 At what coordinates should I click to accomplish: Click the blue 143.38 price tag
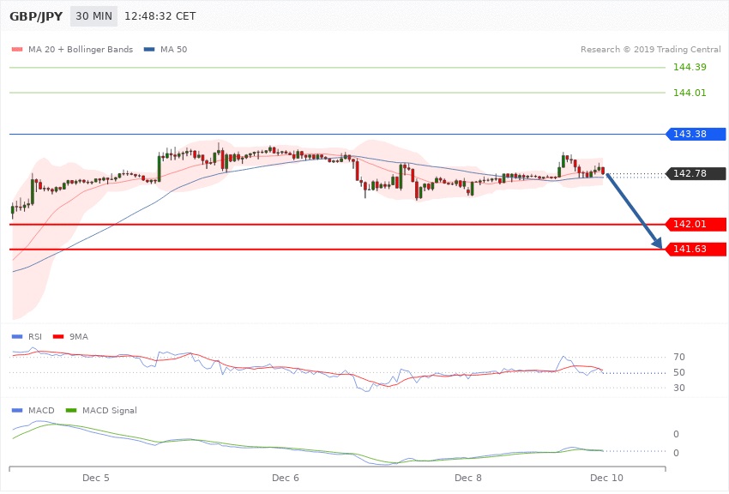(x=696, y=134)
